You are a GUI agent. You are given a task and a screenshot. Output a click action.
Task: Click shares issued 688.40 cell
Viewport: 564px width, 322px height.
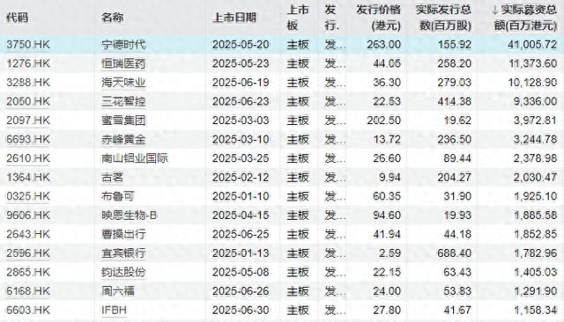455,253
